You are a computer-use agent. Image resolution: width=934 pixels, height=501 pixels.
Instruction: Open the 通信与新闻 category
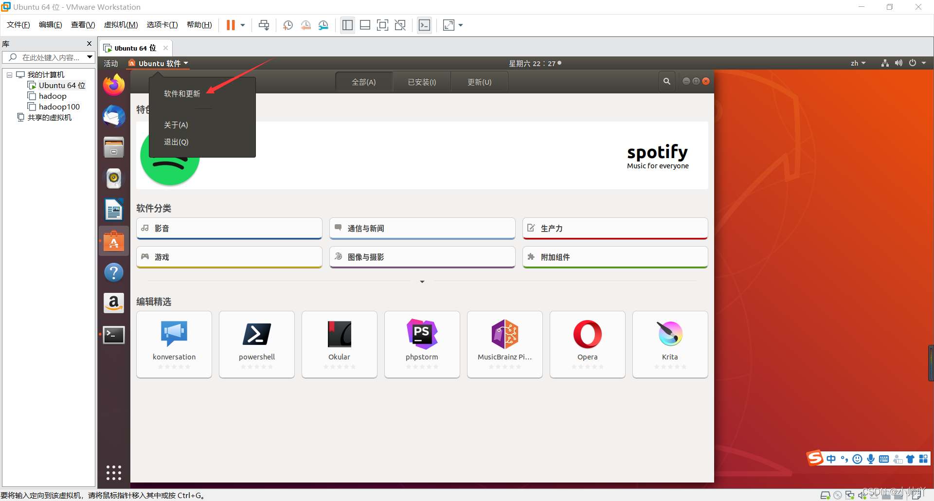click(422, 228)
